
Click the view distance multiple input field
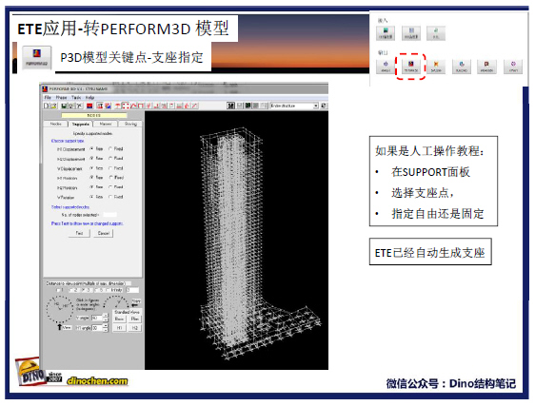pos(132,290)
